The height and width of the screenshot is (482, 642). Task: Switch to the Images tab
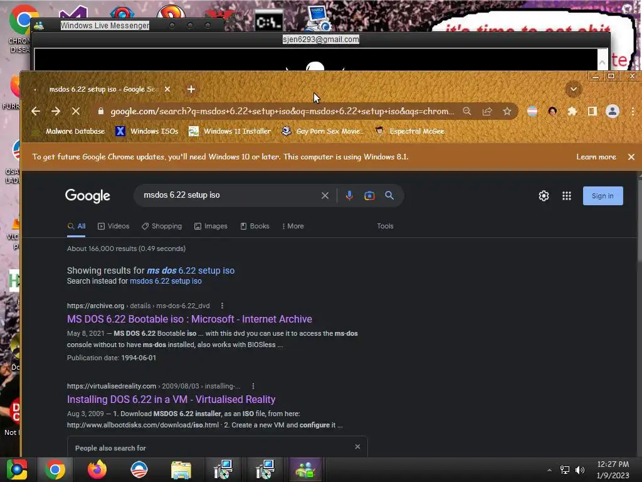tap(211, 226)
